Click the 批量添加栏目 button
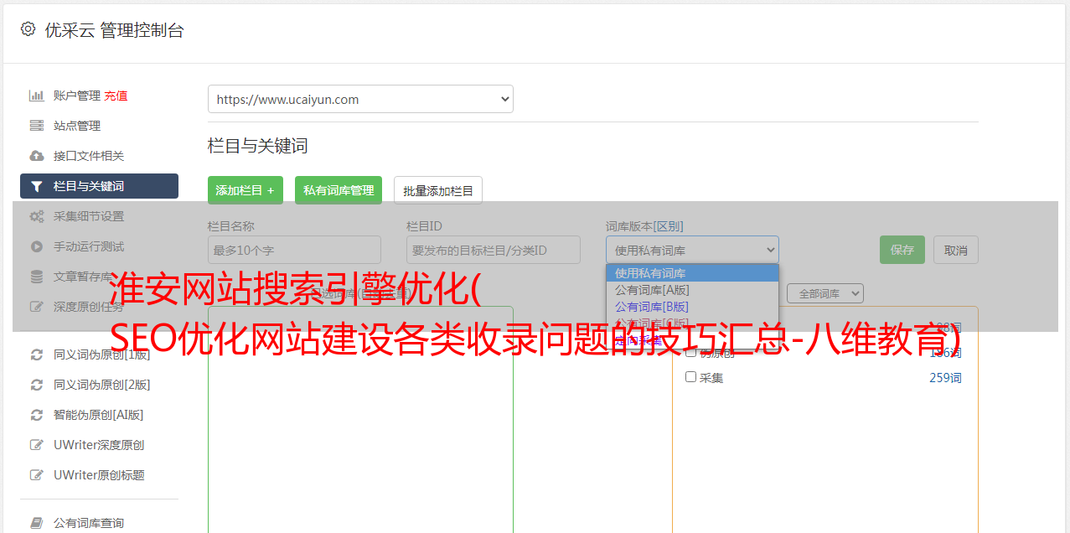This screenshot has height=533, width=1070. 438,190
